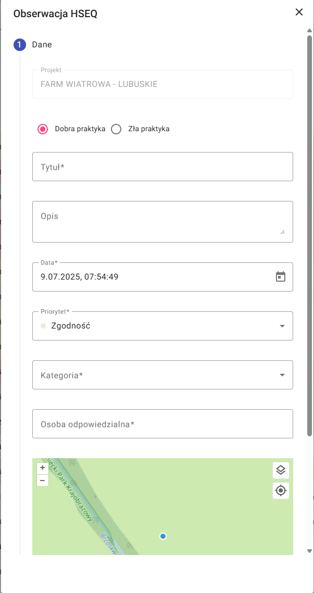The image size is (314, 593).
Task: Click the Opis textarea resize handle
Action: click(282, 232)
